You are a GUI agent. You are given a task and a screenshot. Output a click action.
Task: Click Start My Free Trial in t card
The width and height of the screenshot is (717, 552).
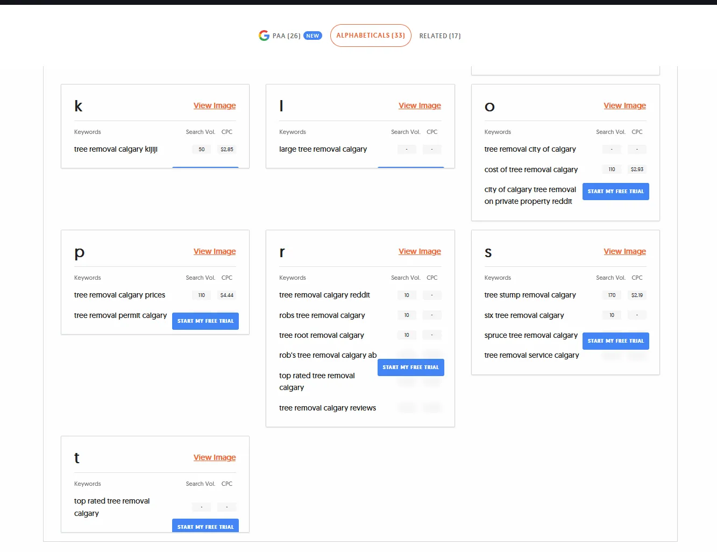pyautogui.click(x=205, y=525)
